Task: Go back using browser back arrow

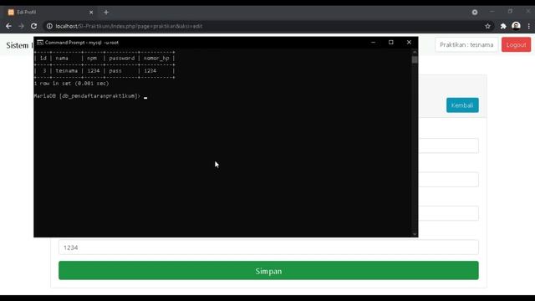Action: 8,26
